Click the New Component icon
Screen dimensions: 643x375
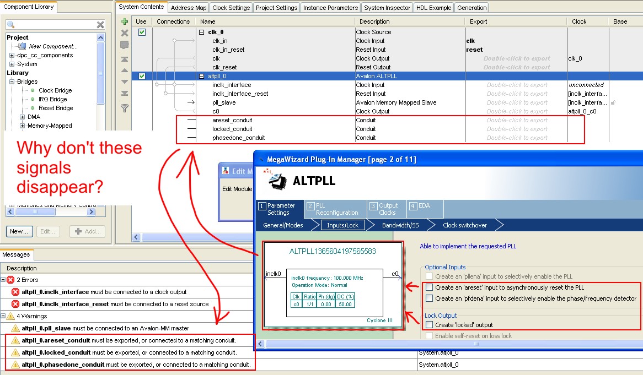(22, 46)
